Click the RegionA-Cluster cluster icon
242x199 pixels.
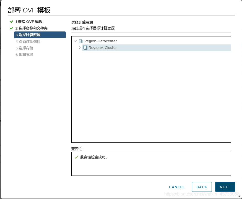pos(85,47)
